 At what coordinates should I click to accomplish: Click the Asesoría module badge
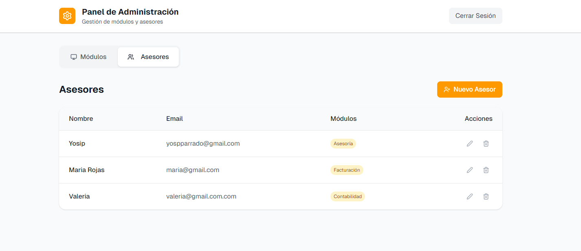tap(343, 144)
